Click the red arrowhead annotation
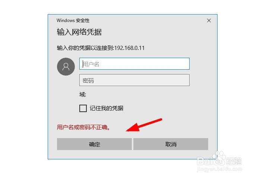 coord(134,127)
